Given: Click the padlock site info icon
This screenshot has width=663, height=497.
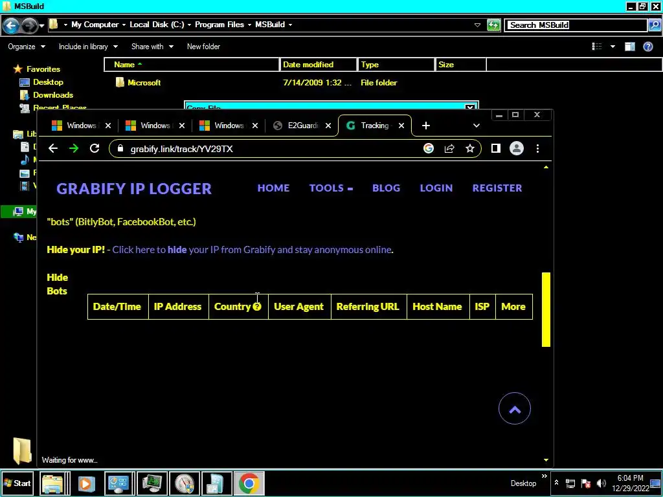Looking at the screenshot, I should 120,148.
